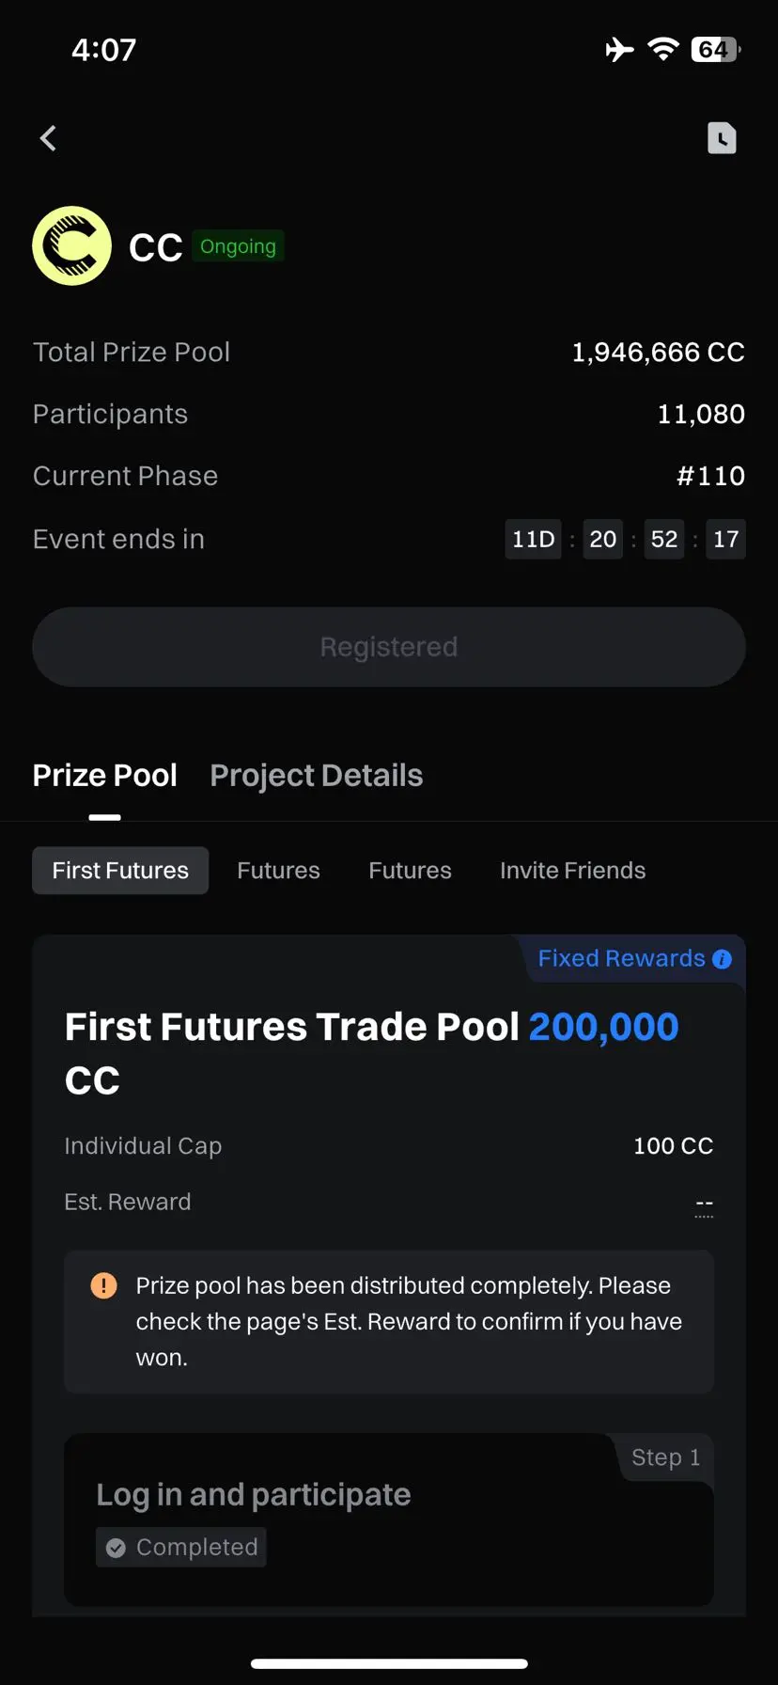Tap the yellow CC coin logo
The width and height of the screenshot is (778, 1685).
[72, 245]
